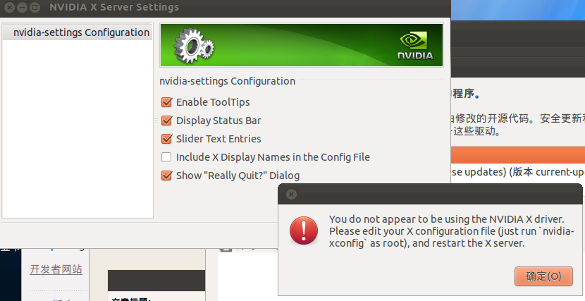This screenshot has height=301, width=585.
Task: Toggle the Slider Text Entries checkbox
Action: click(x=166, y=139)
